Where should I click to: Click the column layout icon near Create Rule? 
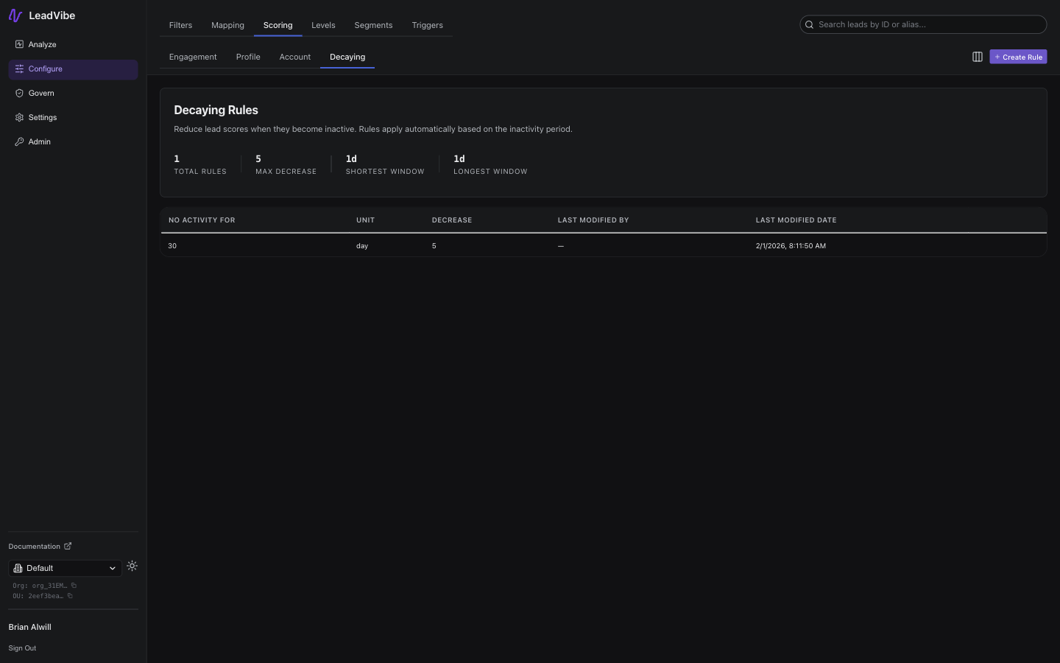(x=977, y=57)
